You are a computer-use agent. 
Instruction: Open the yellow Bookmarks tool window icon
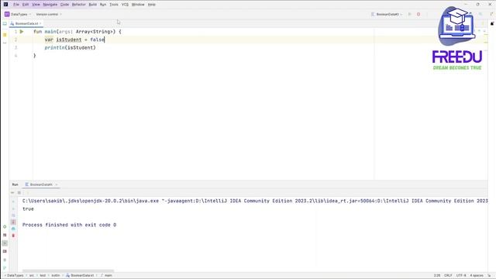pos(5,35)
